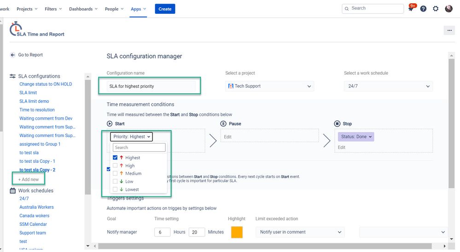Click the Pause condition icon
The image size is (460, 252).
223,124
